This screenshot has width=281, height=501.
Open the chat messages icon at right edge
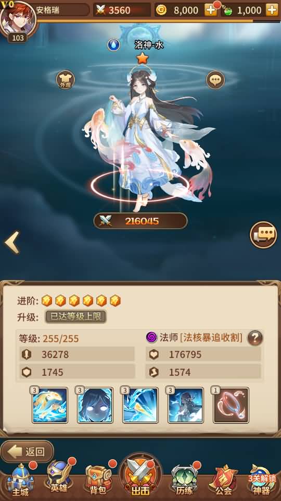click(263, 235)
